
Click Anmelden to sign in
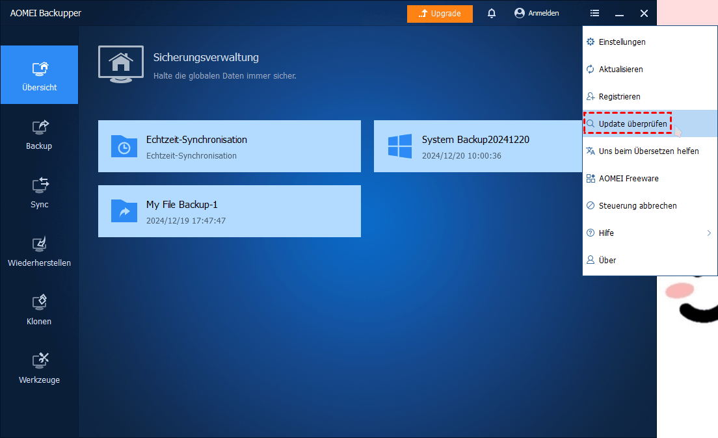(x=537, y=13)
